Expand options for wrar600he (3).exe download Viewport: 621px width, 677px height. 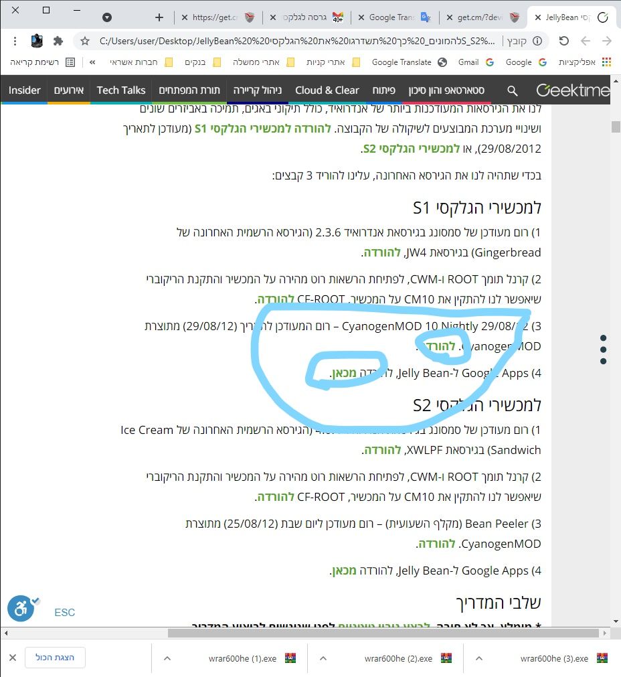click(x=479, y=658)
